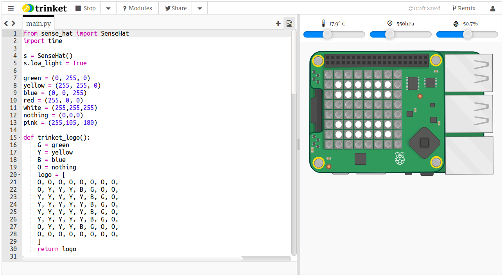
Task: Switch to the main.py tab
Action: [38, 23]
